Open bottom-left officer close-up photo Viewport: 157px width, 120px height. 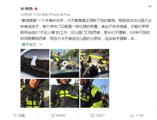pyautogui.click(x=35, y=93)
